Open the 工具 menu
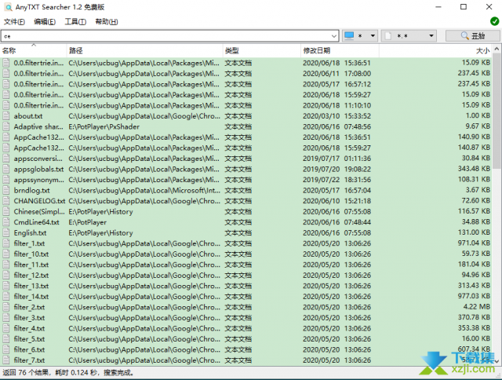 pos(75,21)
